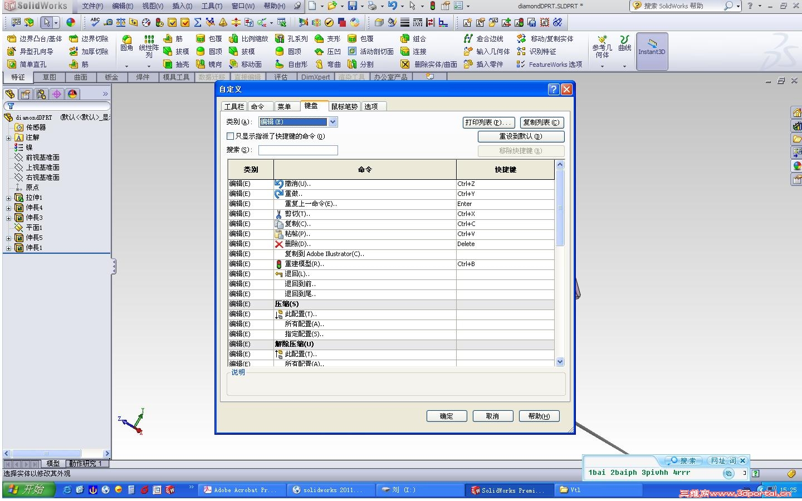Expand the 伸長4 feature node
The height and width of the screenshot is (501, 802).
8,208
